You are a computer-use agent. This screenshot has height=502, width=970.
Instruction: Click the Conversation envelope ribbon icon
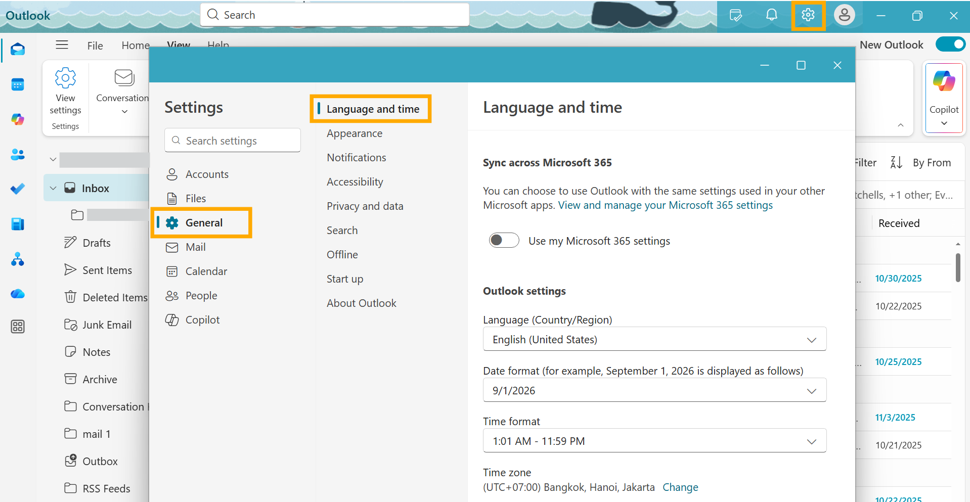(x=124, y=78)
